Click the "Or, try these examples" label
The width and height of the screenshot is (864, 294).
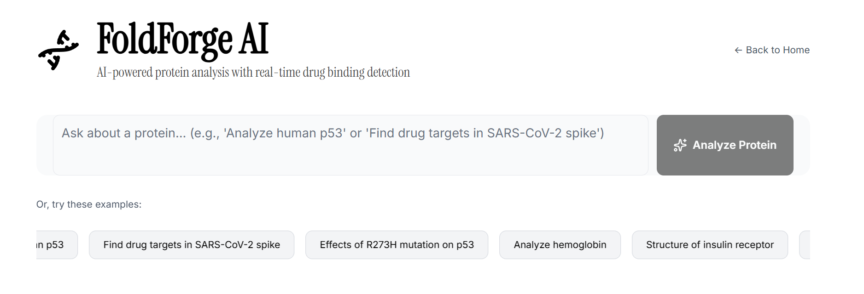[x=89, y=204]
